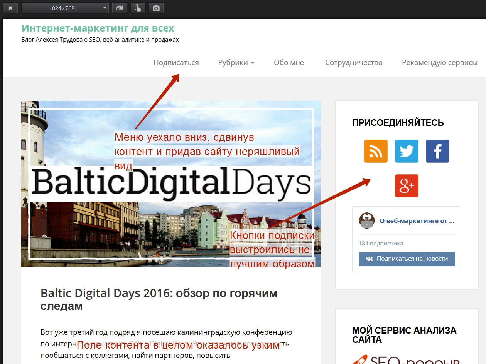
Task: Take a screenshot with the camera icon
Action: 156,8
